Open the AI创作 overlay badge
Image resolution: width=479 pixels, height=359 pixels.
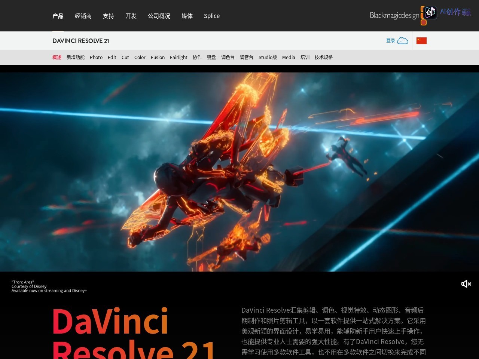(x=447, y=12)
